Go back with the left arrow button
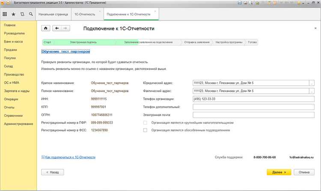Image resolution: width=321 pixels, height=191 pixels. pyautogui.click(x=57, y=28)
